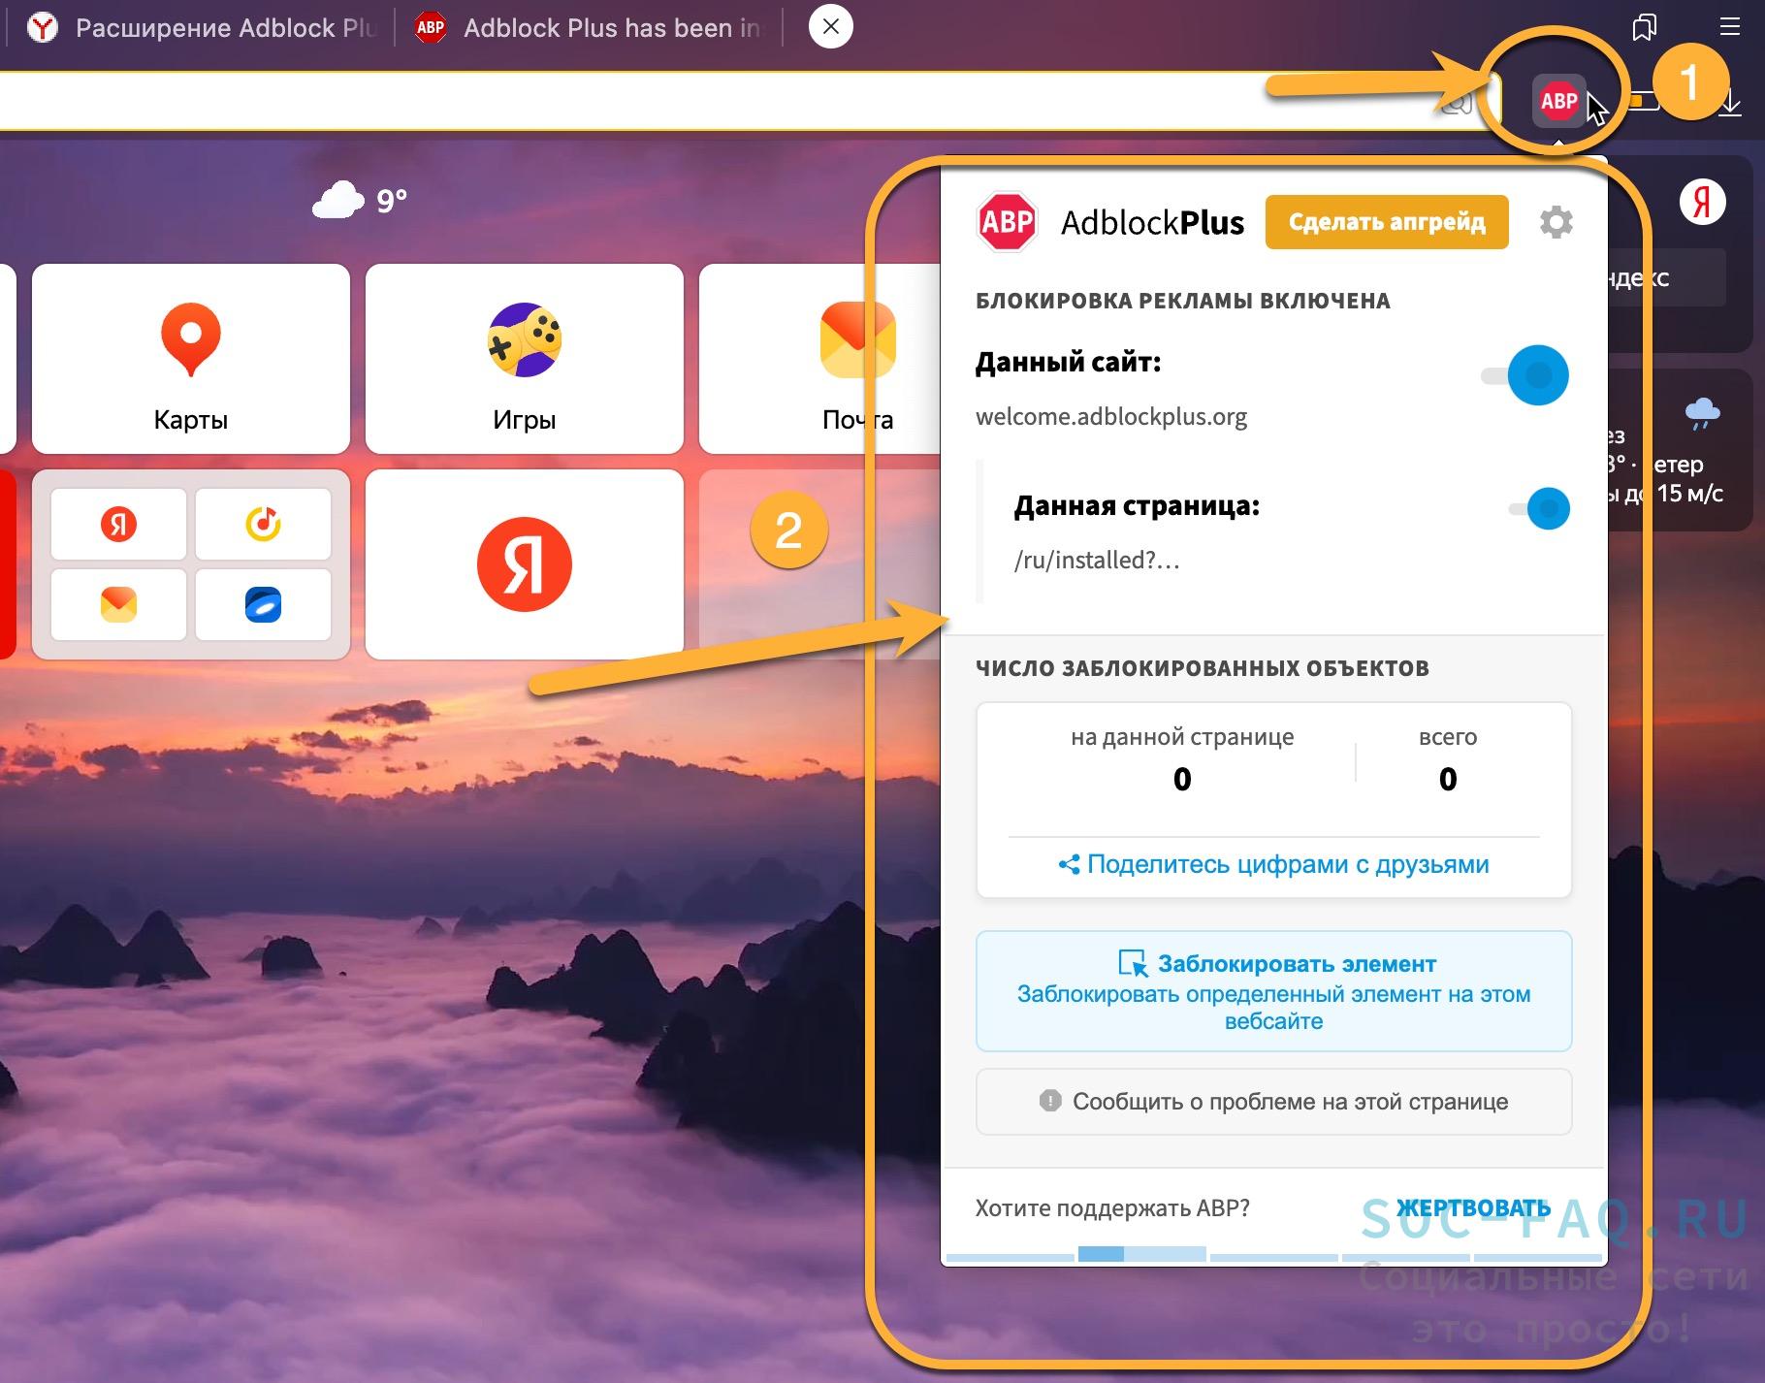Click the small Яндекс icon in the folder tile
This screenshot has height=1383, width=1765.
[x=118, y=525]
